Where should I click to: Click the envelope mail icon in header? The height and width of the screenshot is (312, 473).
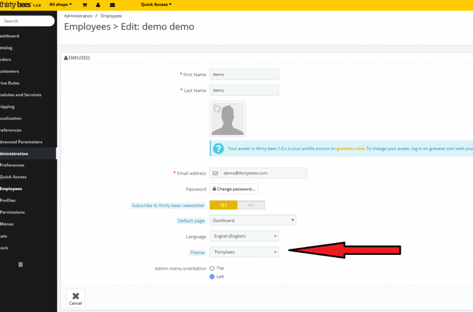click(x=112, y=5)
